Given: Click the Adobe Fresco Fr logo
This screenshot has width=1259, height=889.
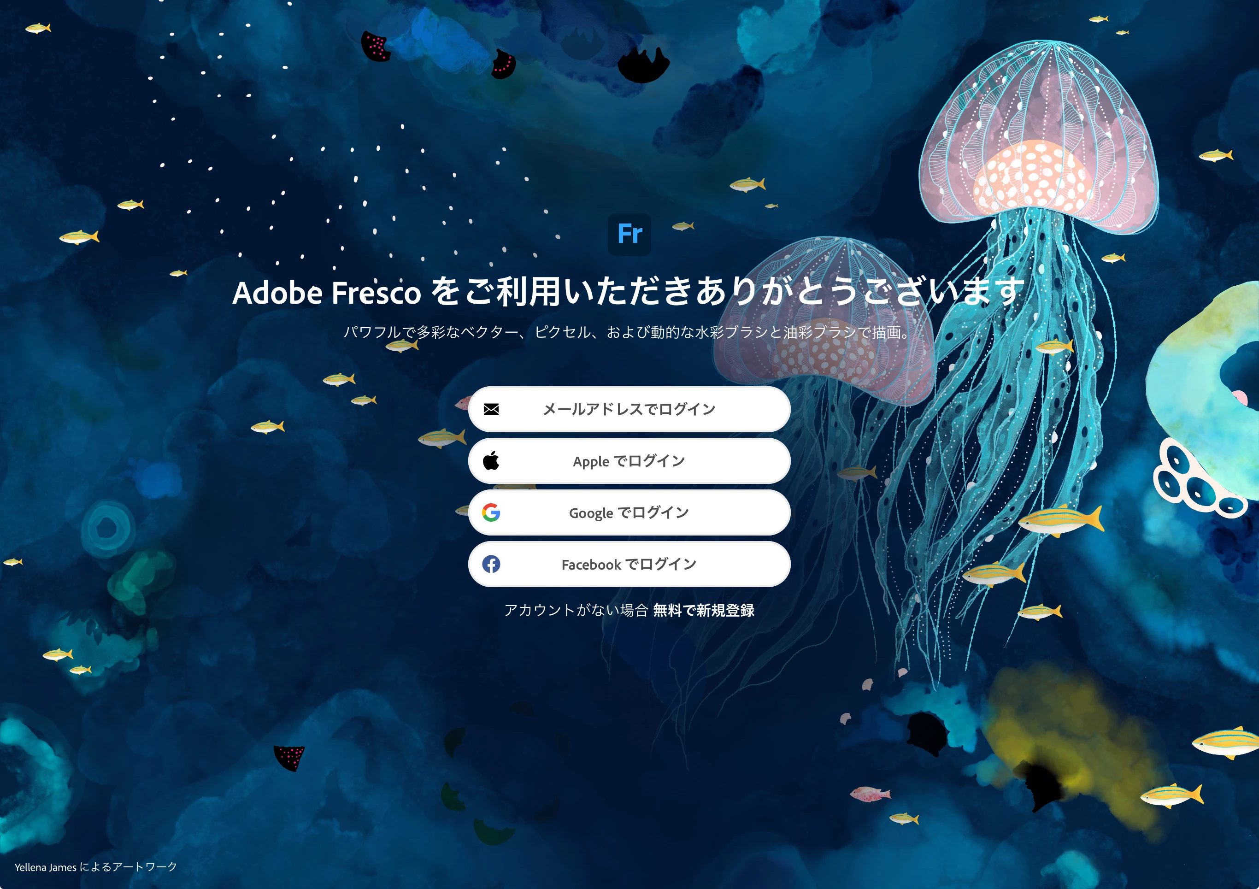Looking at the screenshot, I should click(x=629, y=234).
